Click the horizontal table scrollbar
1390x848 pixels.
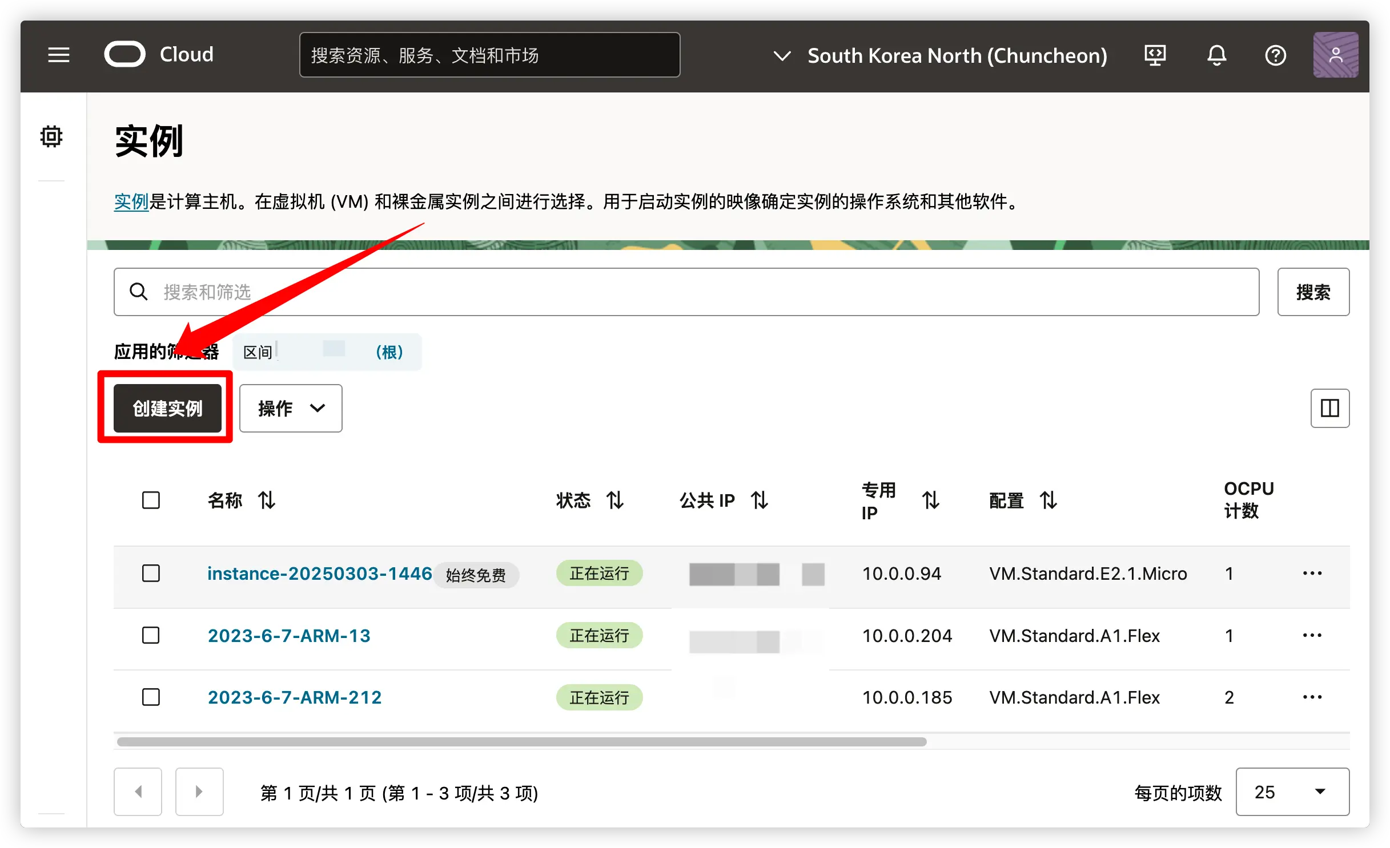point(521,741)
